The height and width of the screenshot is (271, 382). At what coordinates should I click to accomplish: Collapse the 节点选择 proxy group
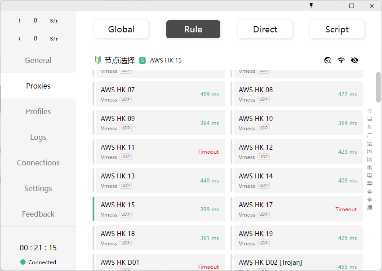click(120, 60)
